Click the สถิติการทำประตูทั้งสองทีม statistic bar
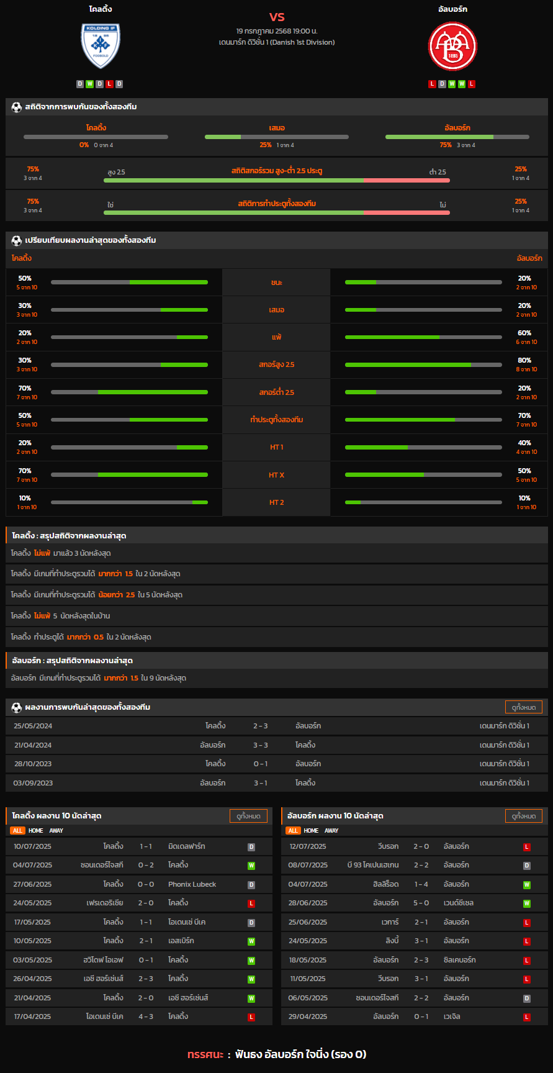Image resolution: width=553 pixels, height=1073 pixels. coord(277,212)
